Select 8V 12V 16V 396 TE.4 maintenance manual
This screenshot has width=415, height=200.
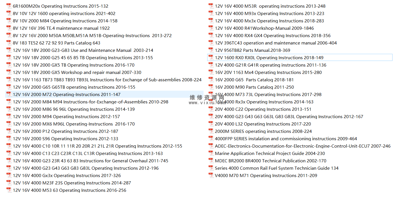pos(61,28)
